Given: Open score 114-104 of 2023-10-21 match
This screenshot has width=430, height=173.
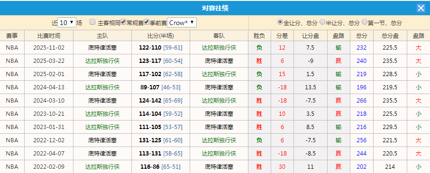Looking at the screenshot, I should [150, 114].
